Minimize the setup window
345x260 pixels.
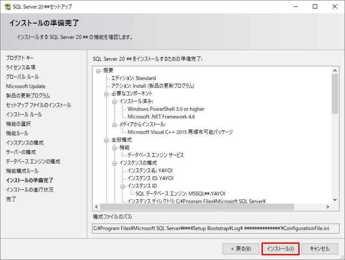pos(296,6)
